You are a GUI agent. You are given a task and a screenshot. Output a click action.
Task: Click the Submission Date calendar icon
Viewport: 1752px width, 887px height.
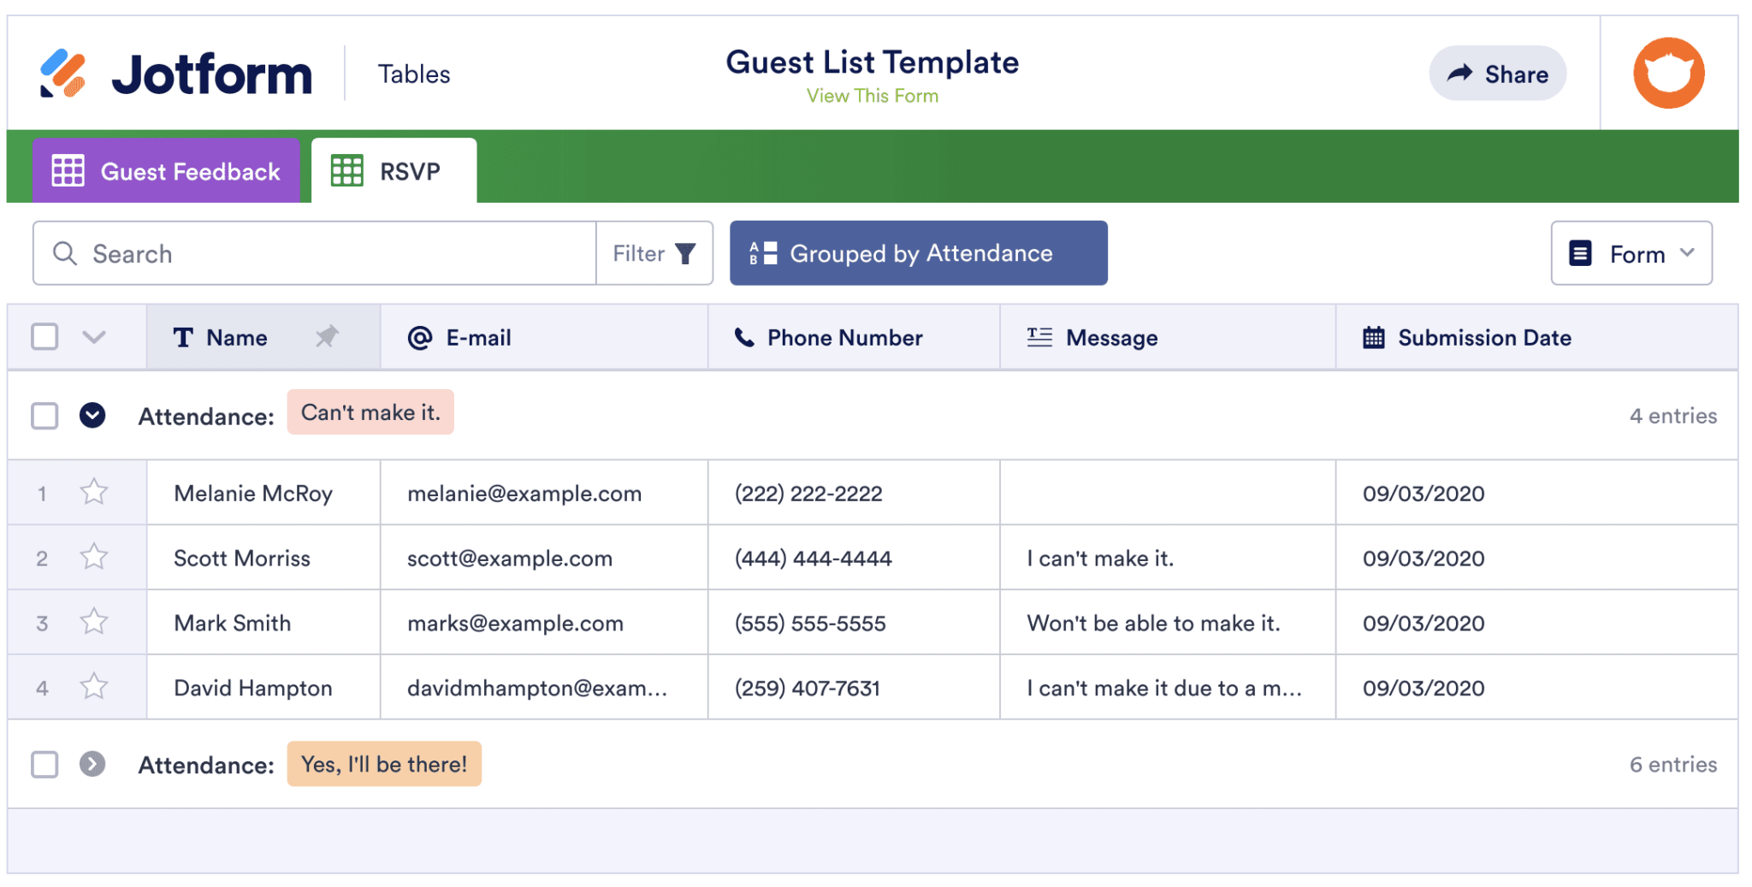pyautogui.click(x=1373, y=337)
